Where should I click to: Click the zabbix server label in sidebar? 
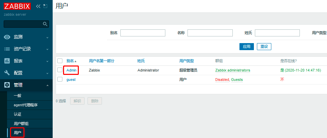coord(15,15)
